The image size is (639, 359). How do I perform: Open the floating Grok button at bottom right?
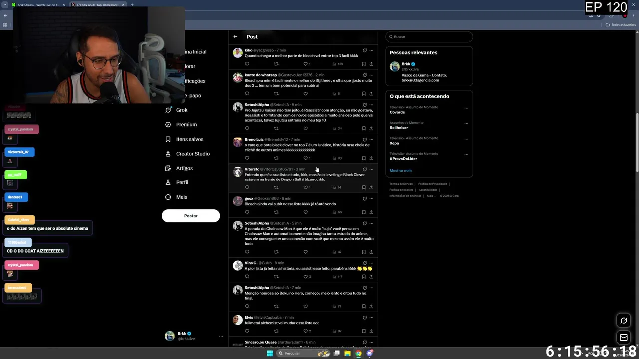624,320
